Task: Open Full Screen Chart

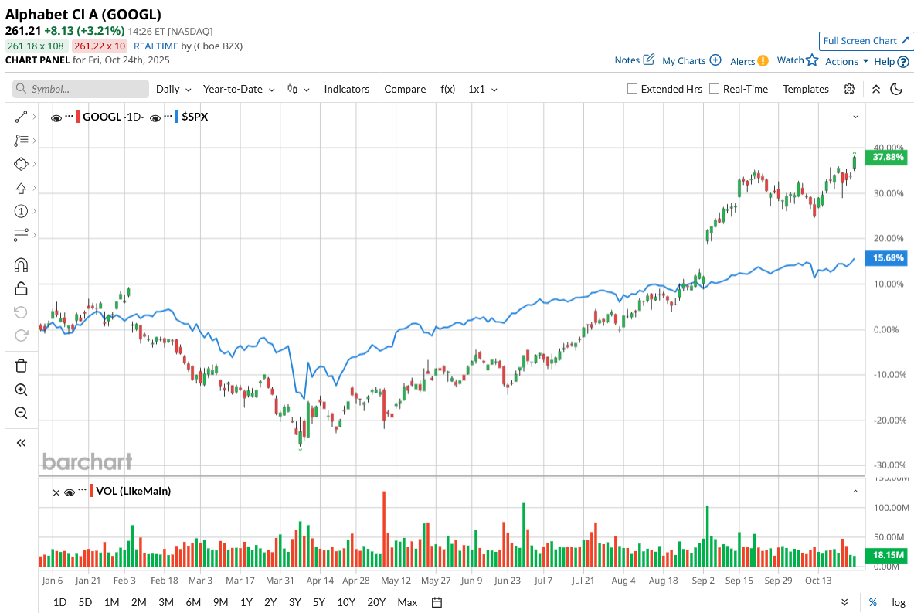Action: click(x=865, y=41)
